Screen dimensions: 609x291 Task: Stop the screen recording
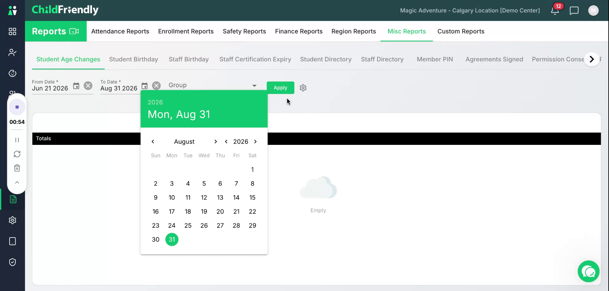pos(17,107)
